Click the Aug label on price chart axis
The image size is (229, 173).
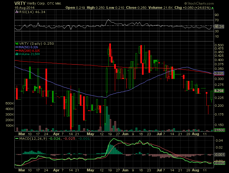coord(195,134)
